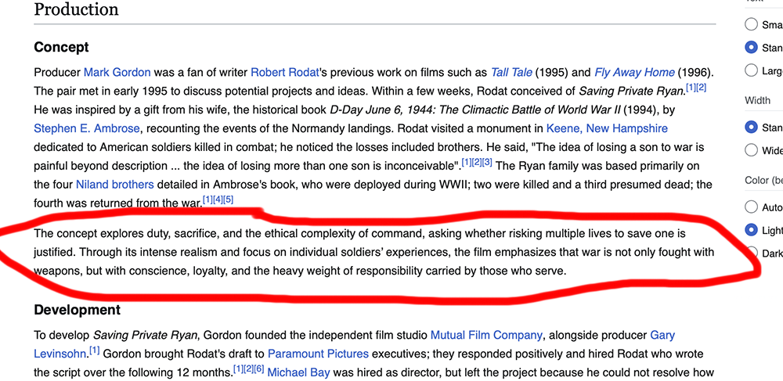Screen dimensions: 783x381
Task: Select the Small text size radio button
Action: pos(752,24)
